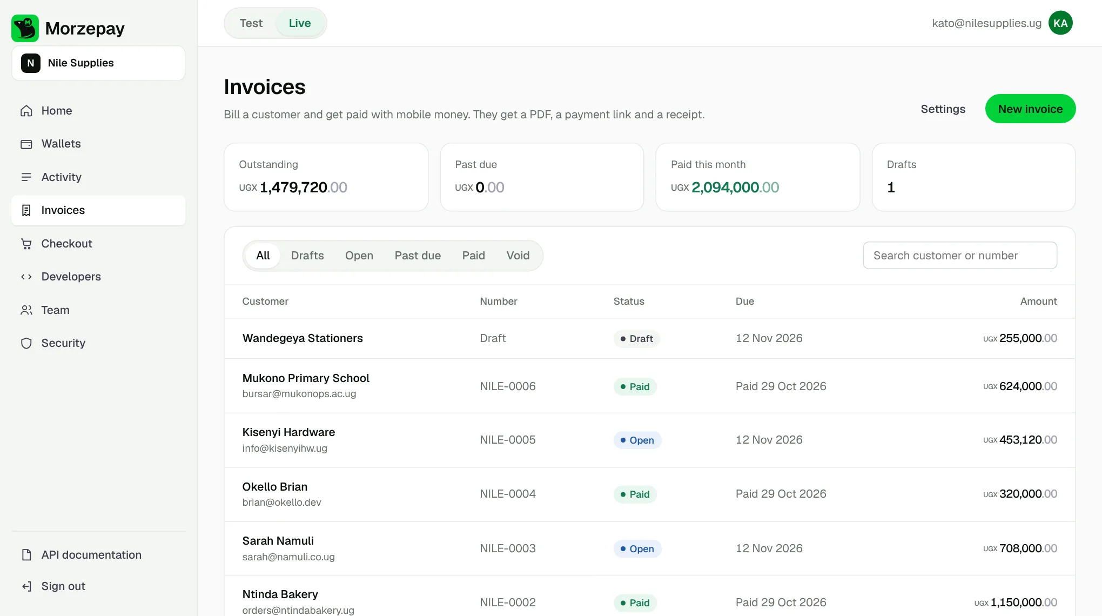Select the UGX 708,000.00 amount
Image resolution: width=1102 pixels, height=616 pixels.
click(x=1020, y=548)
